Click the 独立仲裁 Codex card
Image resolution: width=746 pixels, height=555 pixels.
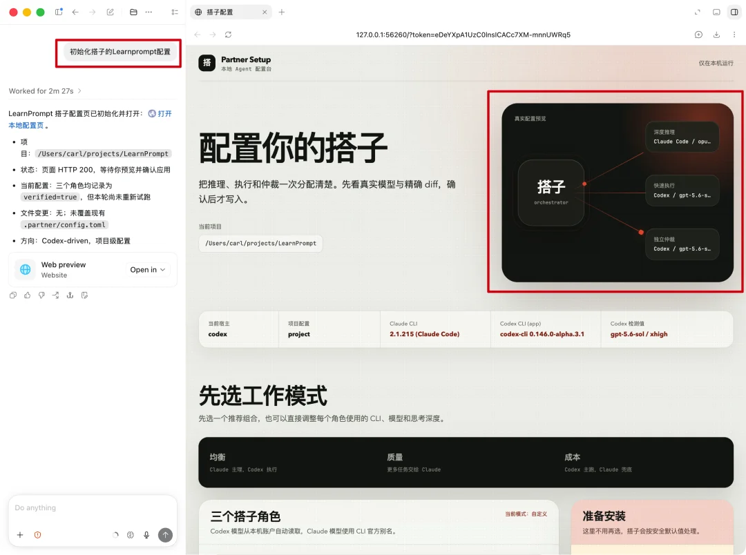pos(682,244)
